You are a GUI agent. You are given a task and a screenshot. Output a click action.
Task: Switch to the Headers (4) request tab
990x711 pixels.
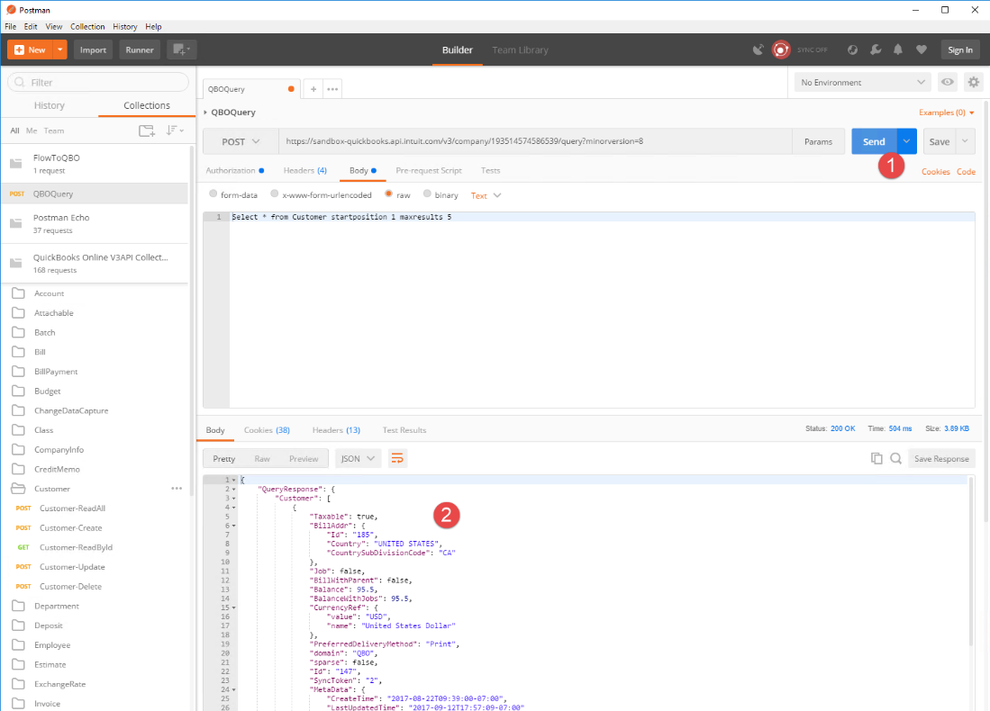[305, 170]
